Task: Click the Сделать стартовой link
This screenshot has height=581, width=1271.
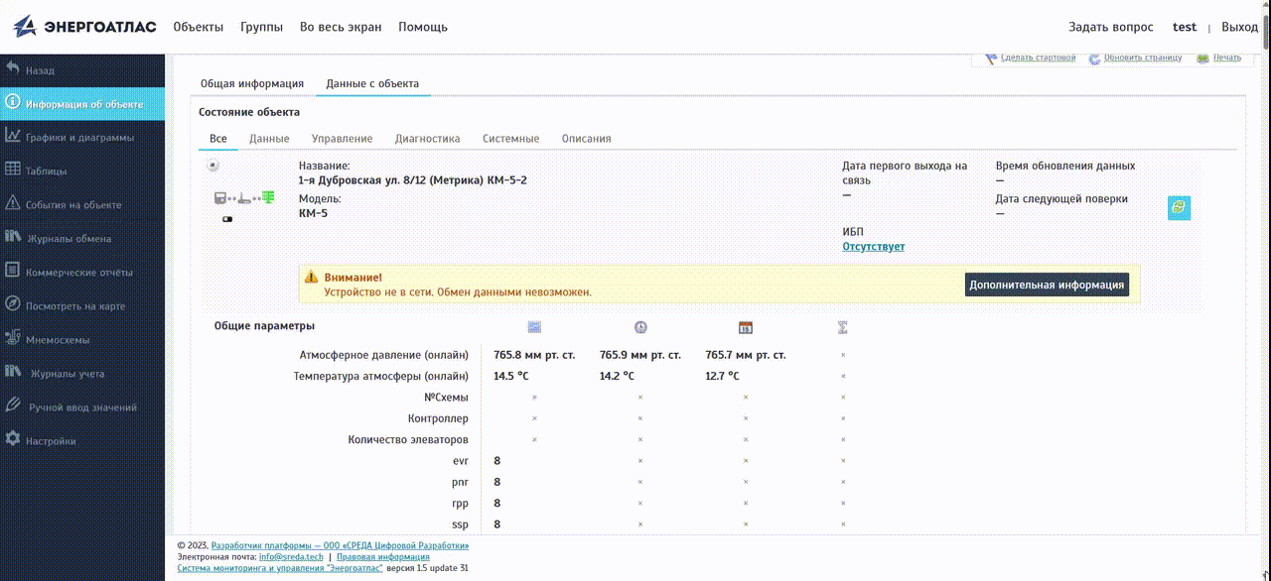Action: click(x=1038, y=58)
